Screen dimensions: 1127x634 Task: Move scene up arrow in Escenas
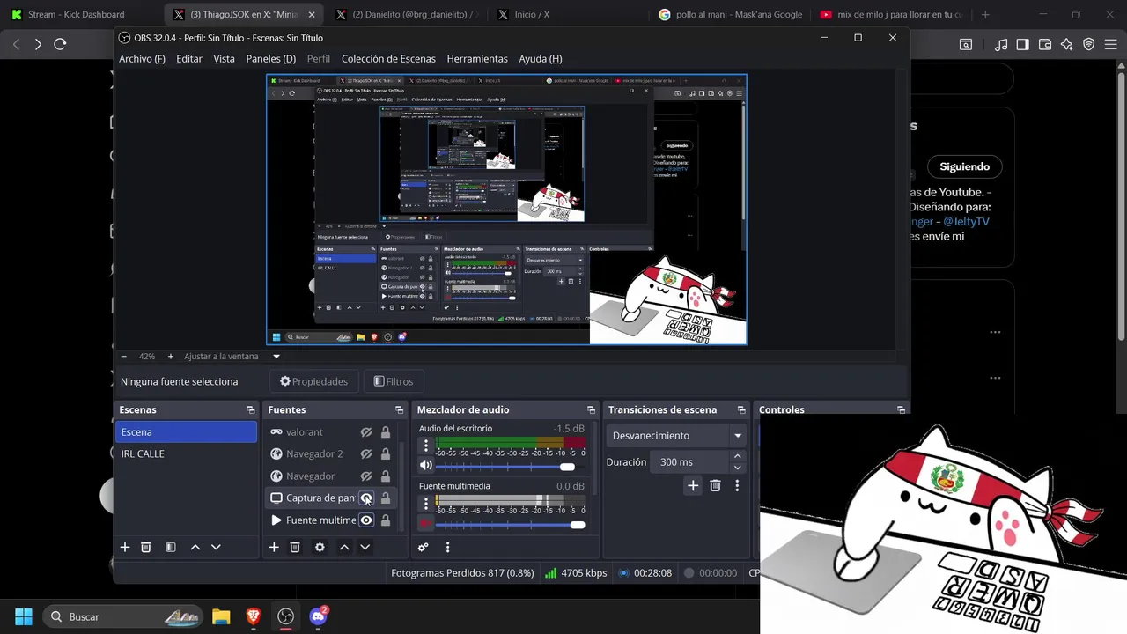(195, 547)
